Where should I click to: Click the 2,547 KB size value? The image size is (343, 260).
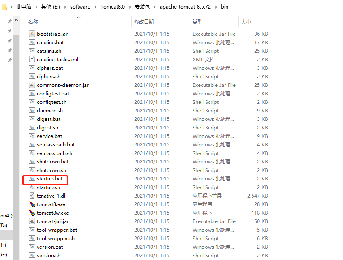[x=257, y=196]
